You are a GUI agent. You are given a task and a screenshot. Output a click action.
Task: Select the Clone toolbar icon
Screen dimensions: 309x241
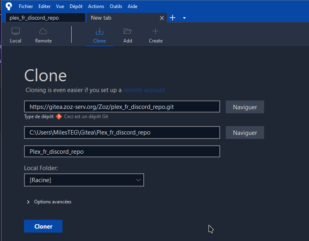click(100, 35)
